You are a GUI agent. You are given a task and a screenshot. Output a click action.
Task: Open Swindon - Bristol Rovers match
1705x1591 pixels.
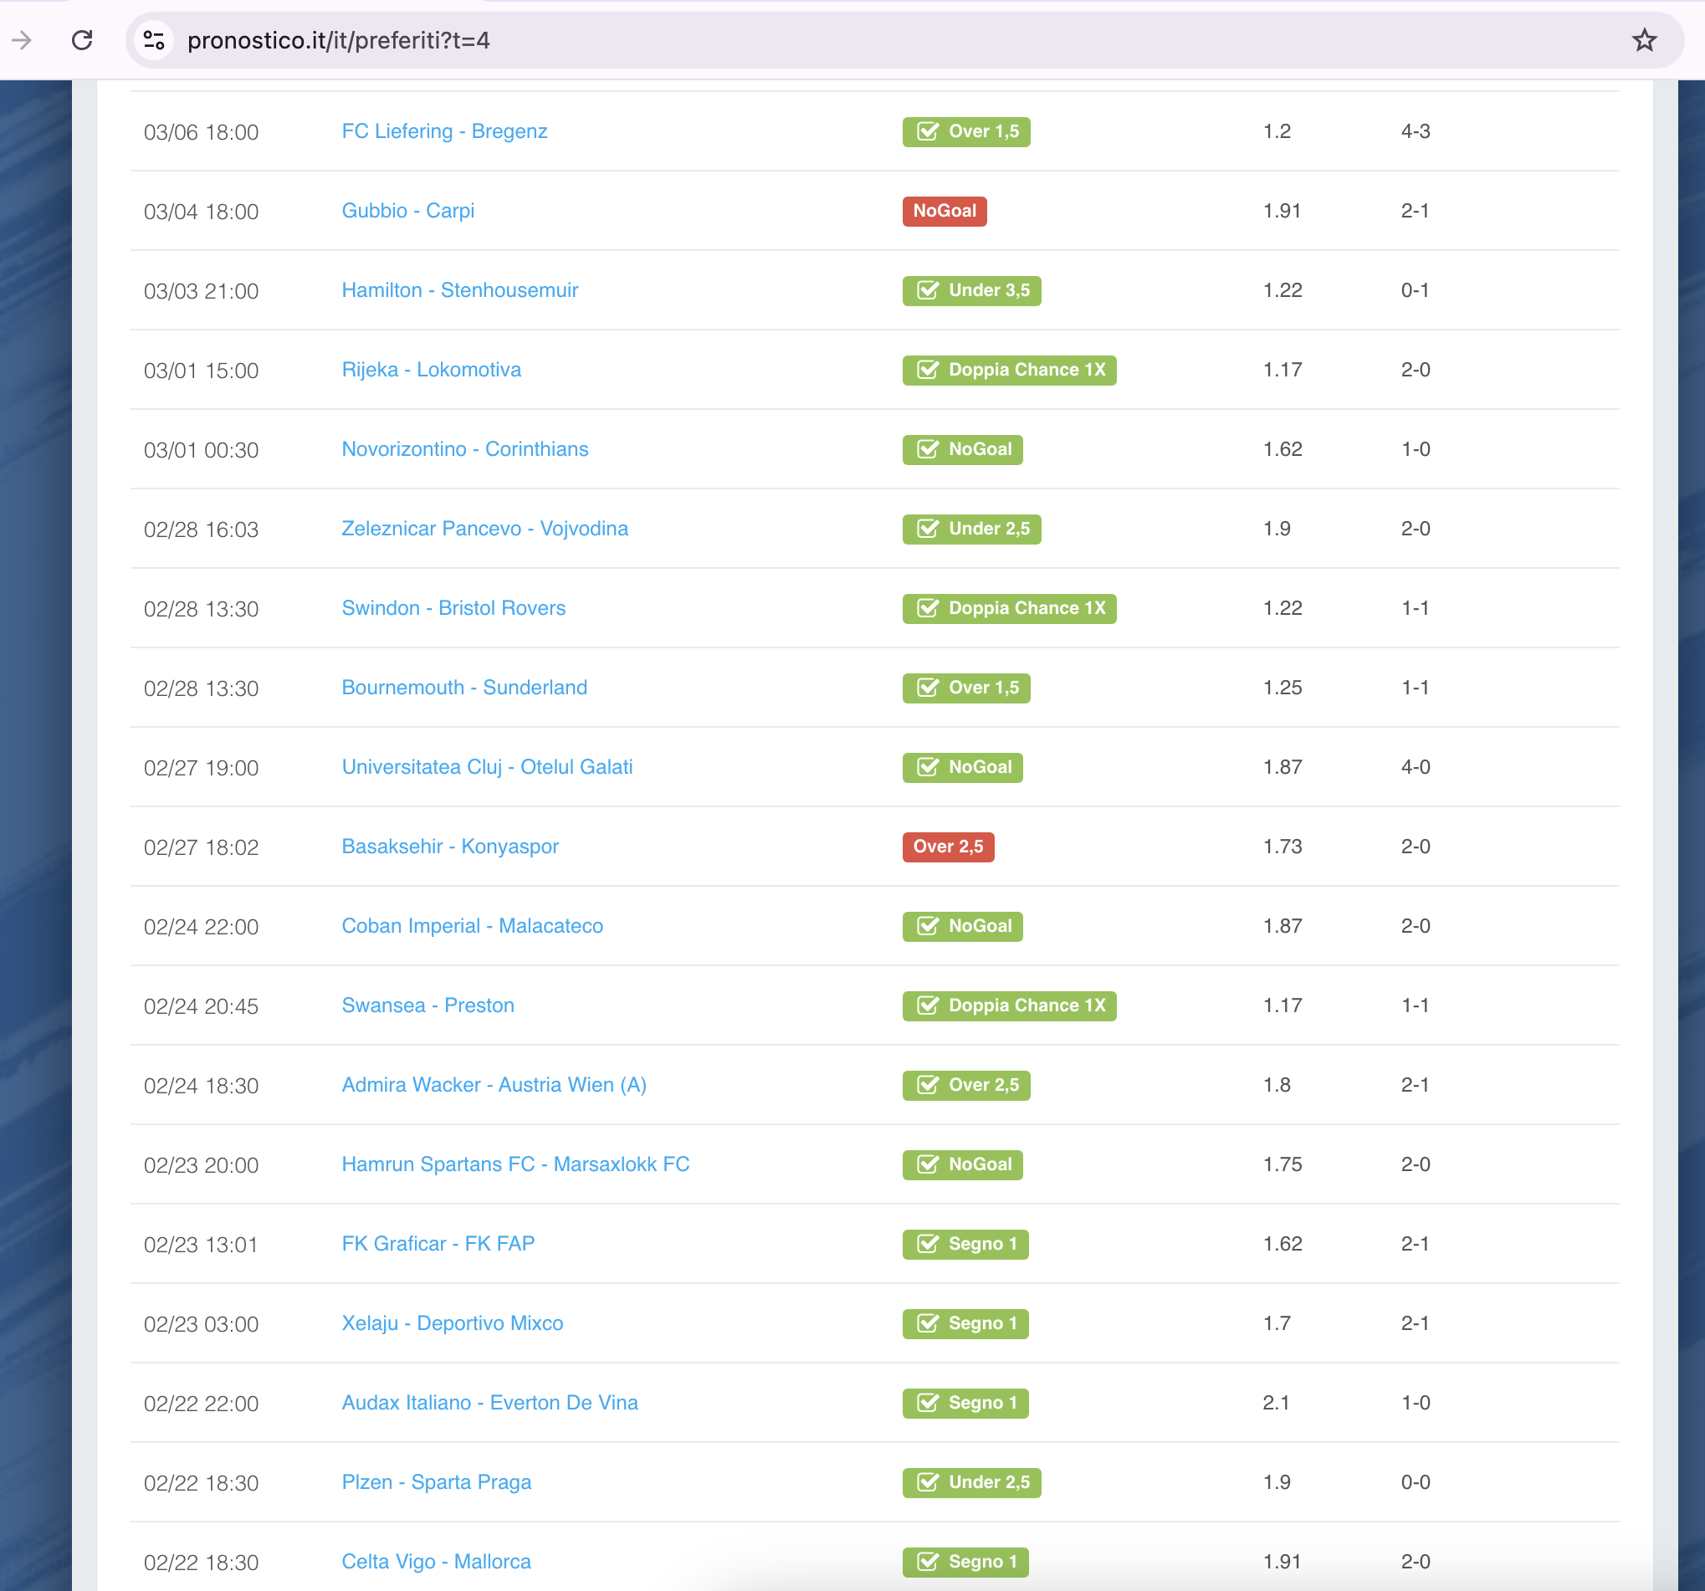click(x=453, y=608)
